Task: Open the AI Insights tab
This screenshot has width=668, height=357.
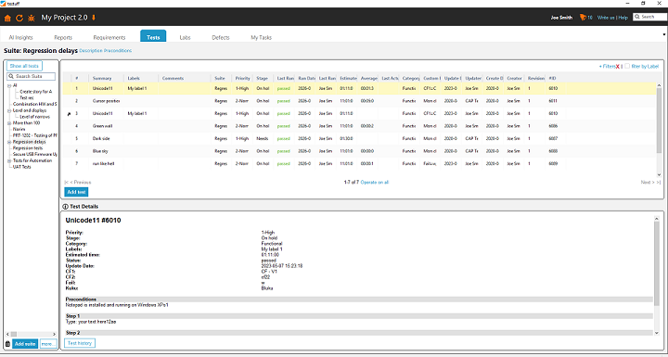Action: point(20,37)
